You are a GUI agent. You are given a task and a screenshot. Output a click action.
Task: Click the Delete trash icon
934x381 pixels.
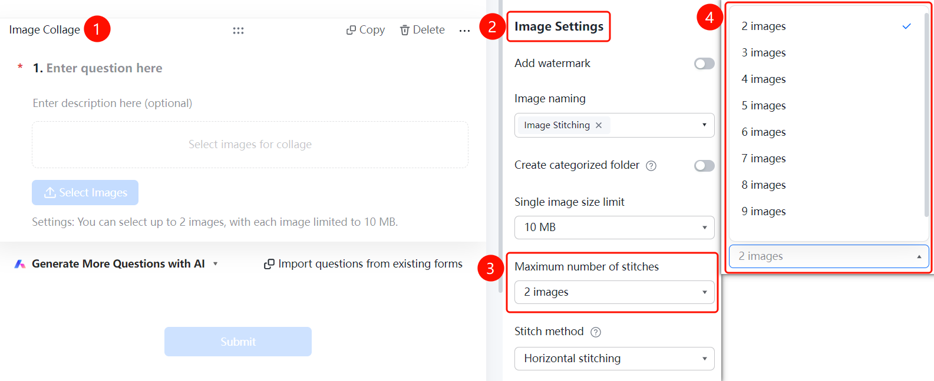[405, 30]
